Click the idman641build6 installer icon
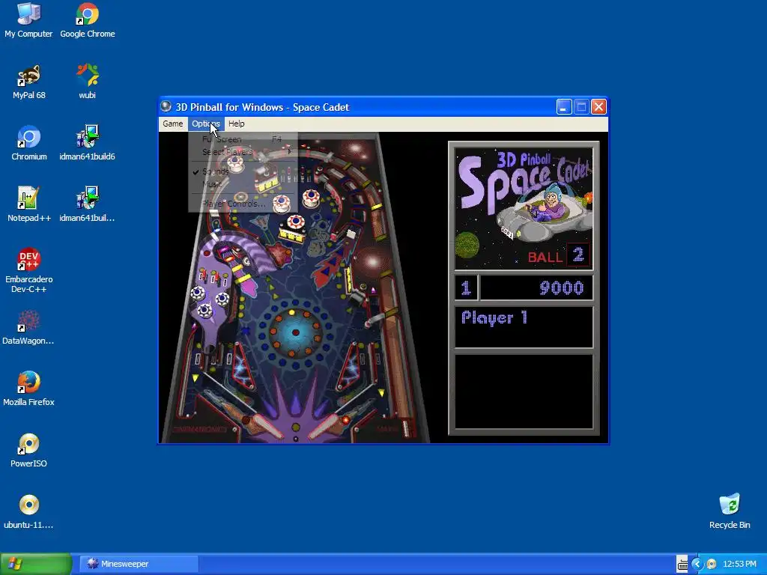This screenshot has height=575, width=767. (x=88, y=143)
